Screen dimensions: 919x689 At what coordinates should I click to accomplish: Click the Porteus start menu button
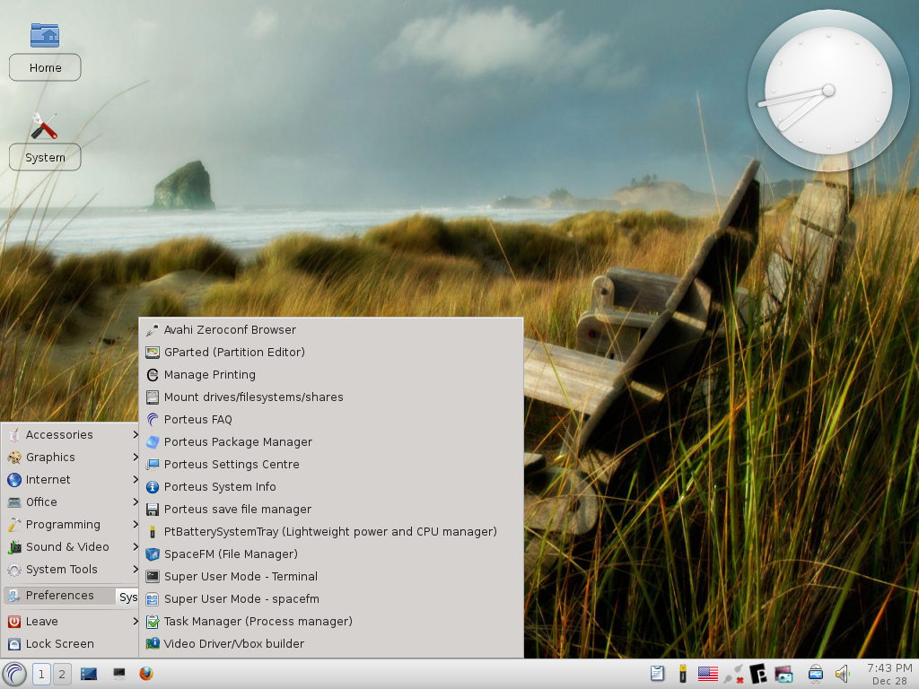click(14, 674)
